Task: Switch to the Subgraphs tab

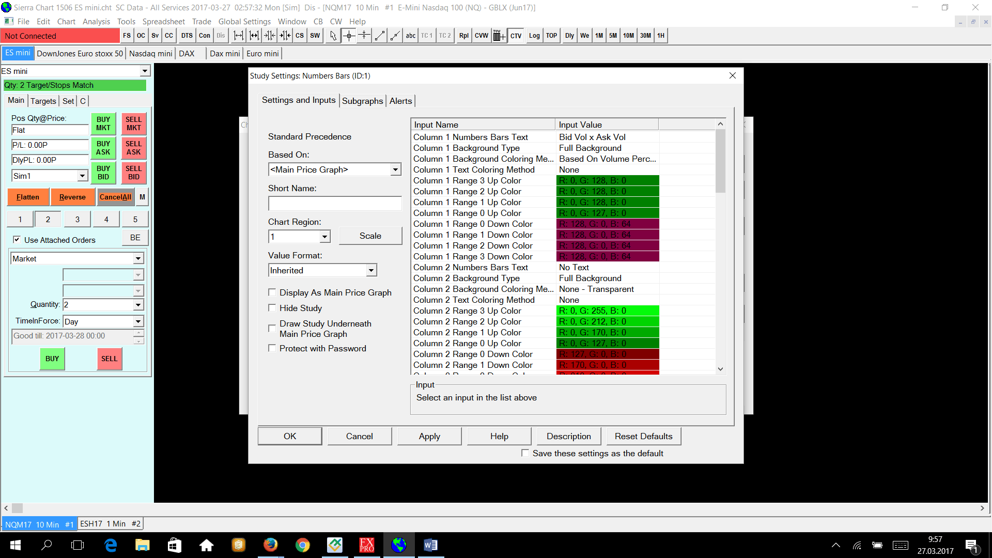Action: click(x=362, y=101)
